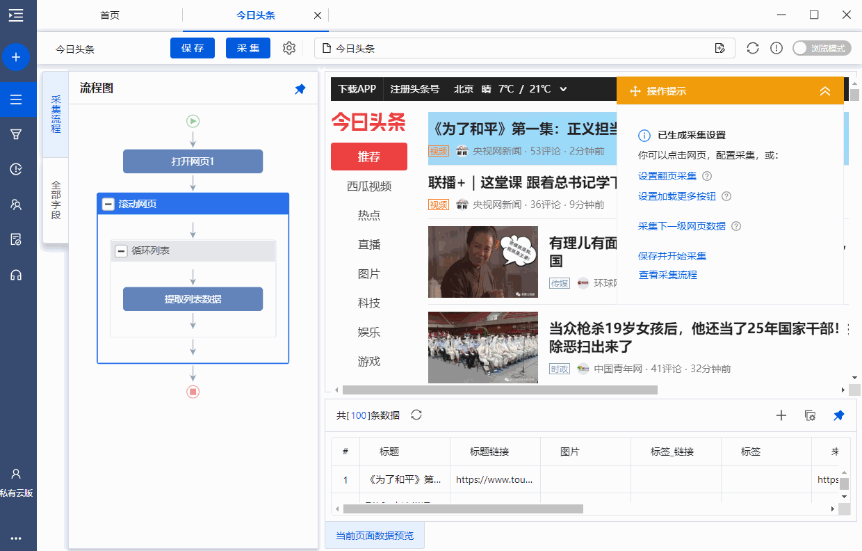
Task: Open the document search icon in sidebar
Action: [x=16, y=239]
